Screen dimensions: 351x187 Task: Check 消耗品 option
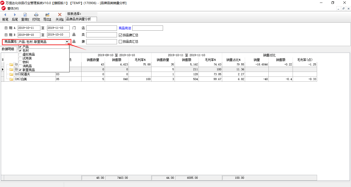[x=20, y=66]
